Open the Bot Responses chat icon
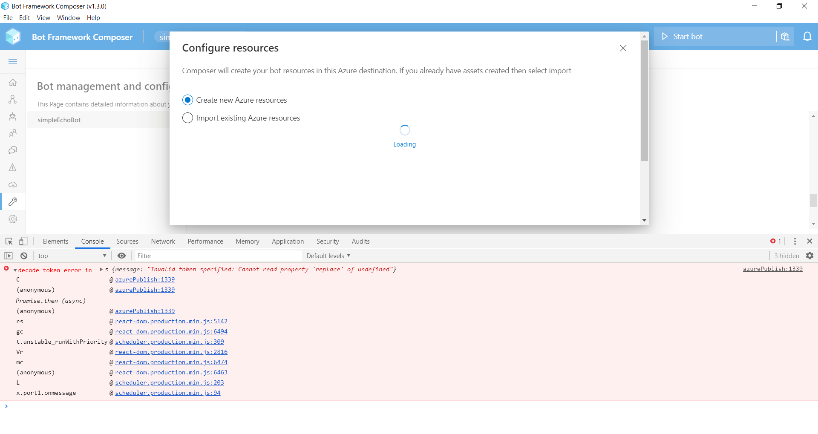 tap(13, 150)
